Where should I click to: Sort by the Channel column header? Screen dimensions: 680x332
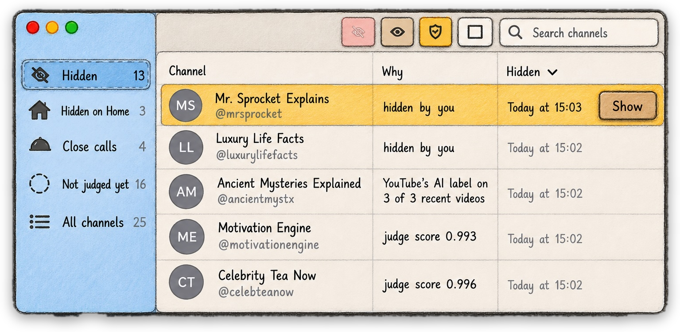[187, 71]
